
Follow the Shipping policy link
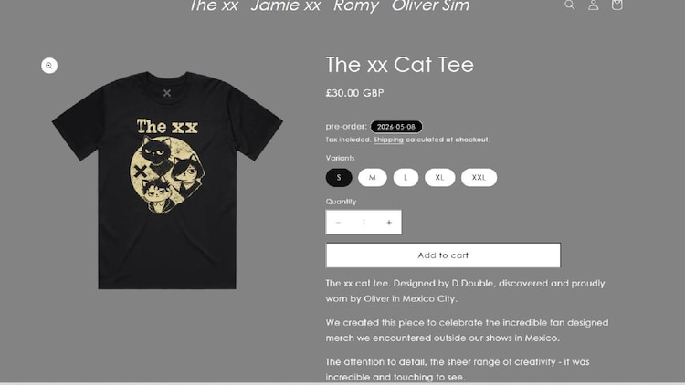pyautogui.click(x=388, y=140)
